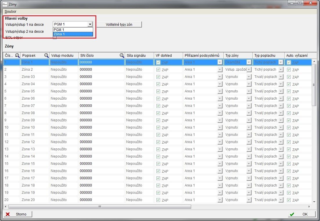Select Zóna 1 from dropdown list

(x=73, y=34)
